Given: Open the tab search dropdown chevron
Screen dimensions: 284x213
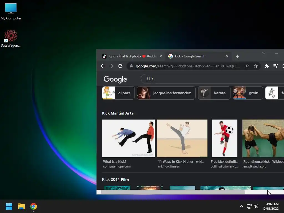Looking at the screenshot, I should click(x=264, y=53).
